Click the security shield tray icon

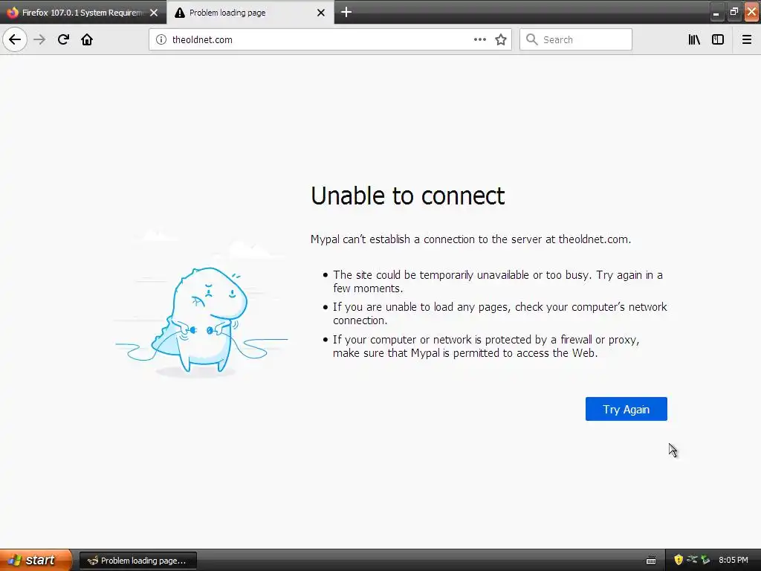coord(679,560)
